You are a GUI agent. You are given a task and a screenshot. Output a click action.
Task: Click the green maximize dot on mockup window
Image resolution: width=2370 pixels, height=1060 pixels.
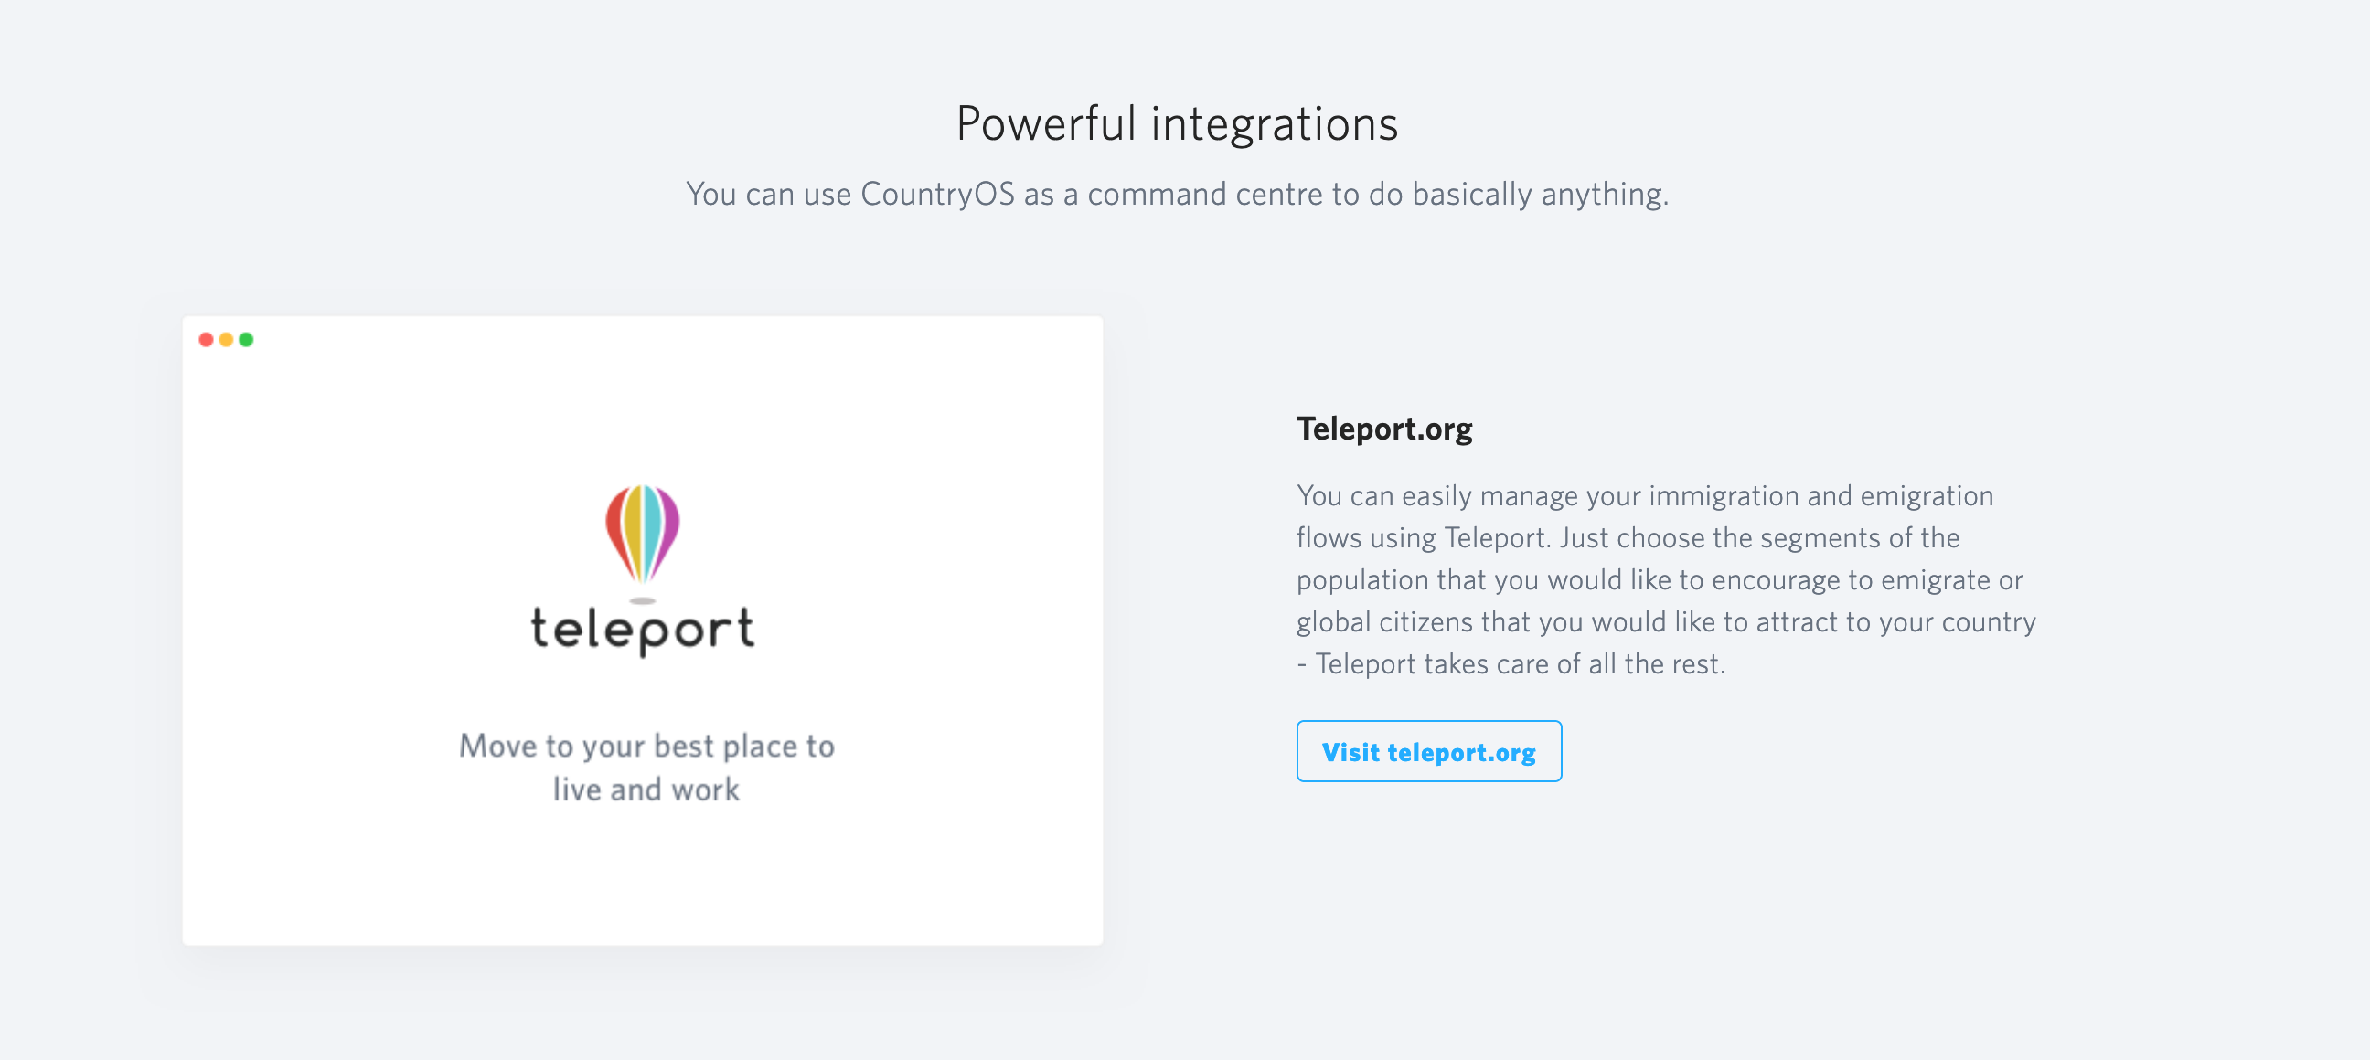tap(246, 339)
